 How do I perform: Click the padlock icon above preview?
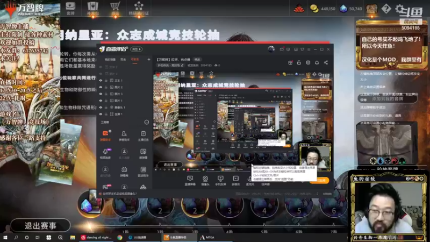[x=299, y=62]
